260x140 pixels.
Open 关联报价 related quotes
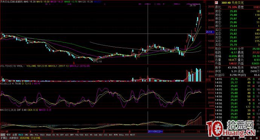click(x=14, y=138)
